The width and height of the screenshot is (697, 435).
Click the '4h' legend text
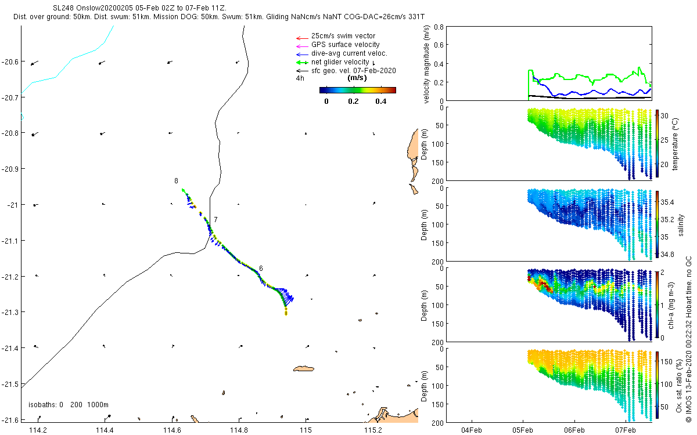tap(300, 78)
